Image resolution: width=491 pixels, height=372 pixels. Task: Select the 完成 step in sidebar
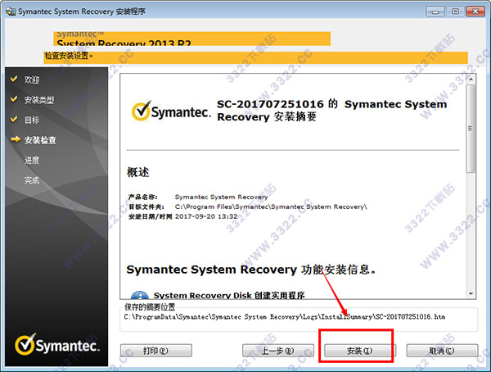pyautogui.click(x=32, y=180)
